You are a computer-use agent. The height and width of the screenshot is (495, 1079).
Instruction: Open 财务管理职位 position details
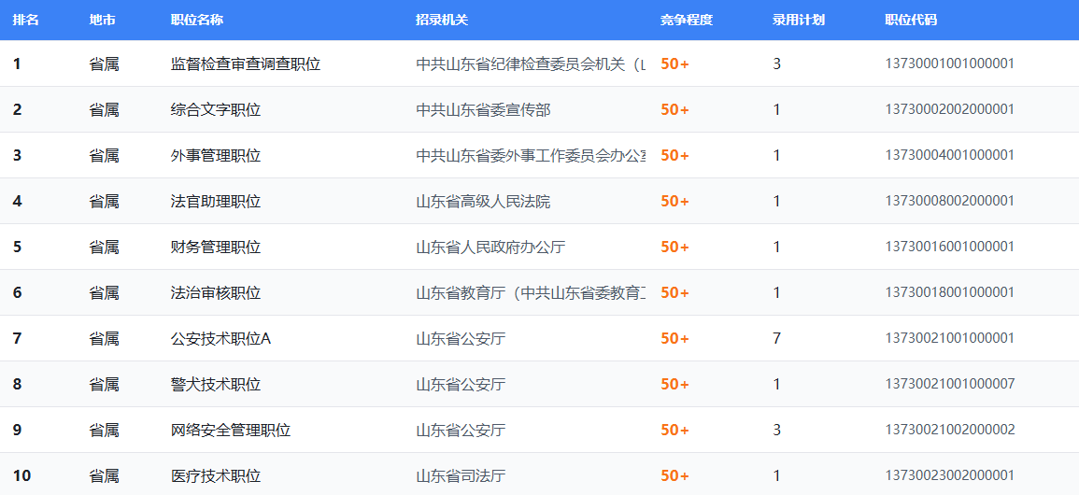[x=215, y=247]
